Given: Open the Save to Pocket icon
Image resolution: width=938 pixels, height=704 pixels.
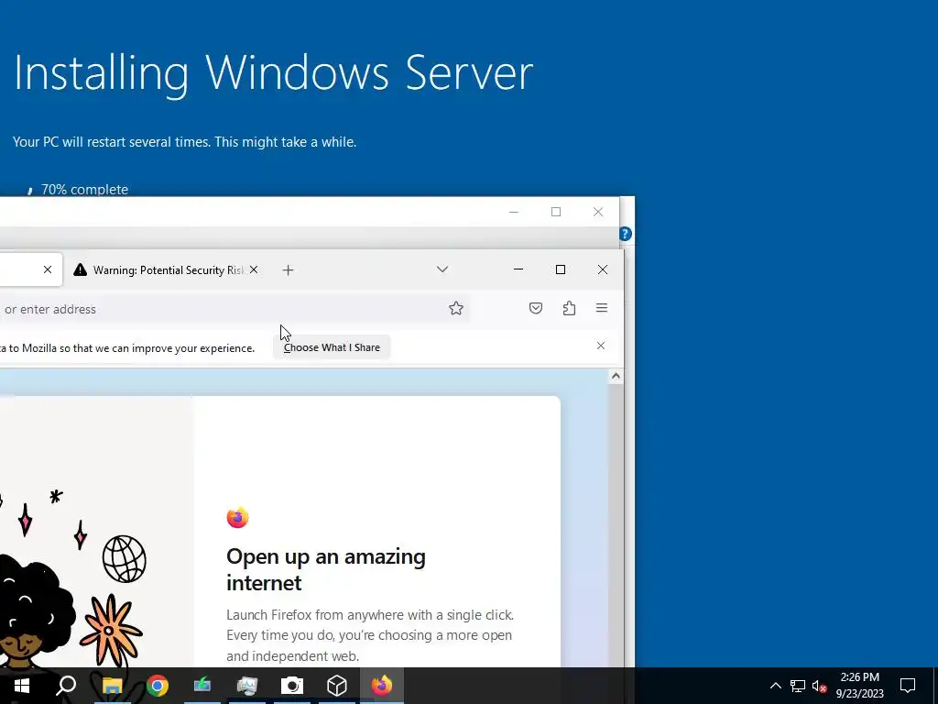Looking at the screenshot, I should point(535,308).
